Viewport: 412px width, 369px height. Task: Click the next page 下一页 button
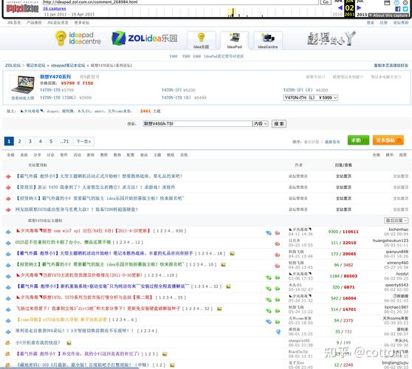(x=84, y=141)
